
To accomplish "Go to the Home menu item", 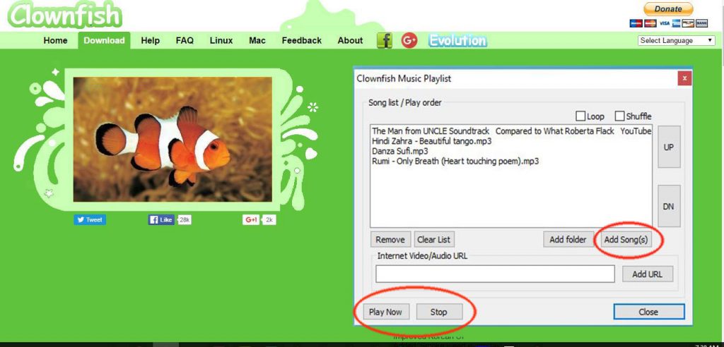I will [x=55, y=40].
